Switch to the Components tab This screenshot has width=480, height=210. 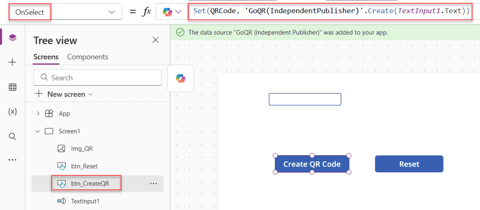[x=88, y=57]
